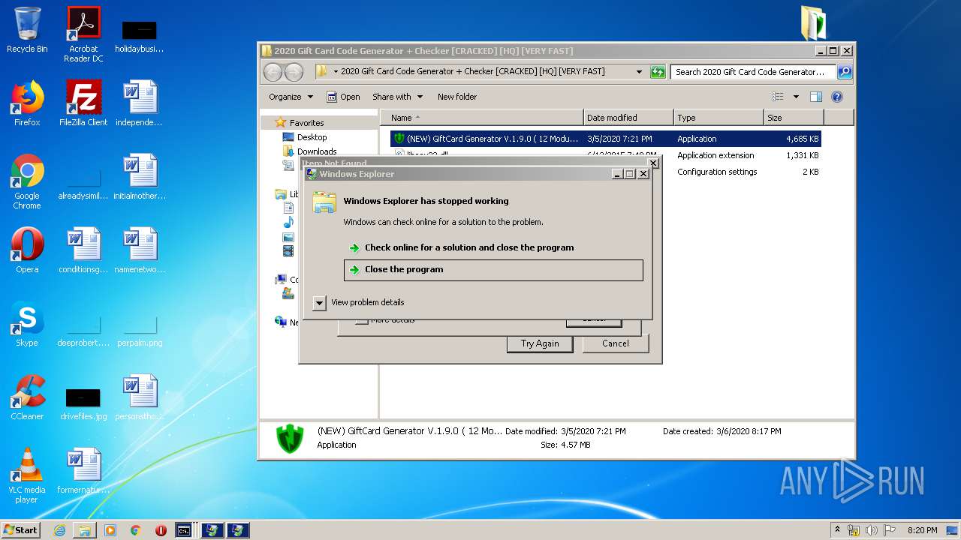Open Windows Media Player from taskbar
Viewport: 961px width, 540px height.
[110, 530]
